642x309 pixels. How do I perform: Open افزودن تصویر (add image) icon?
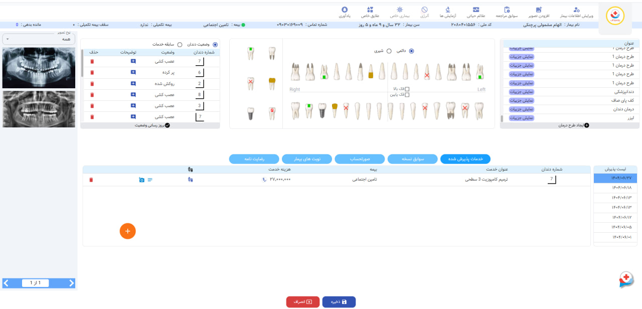[x=538, y=10]
